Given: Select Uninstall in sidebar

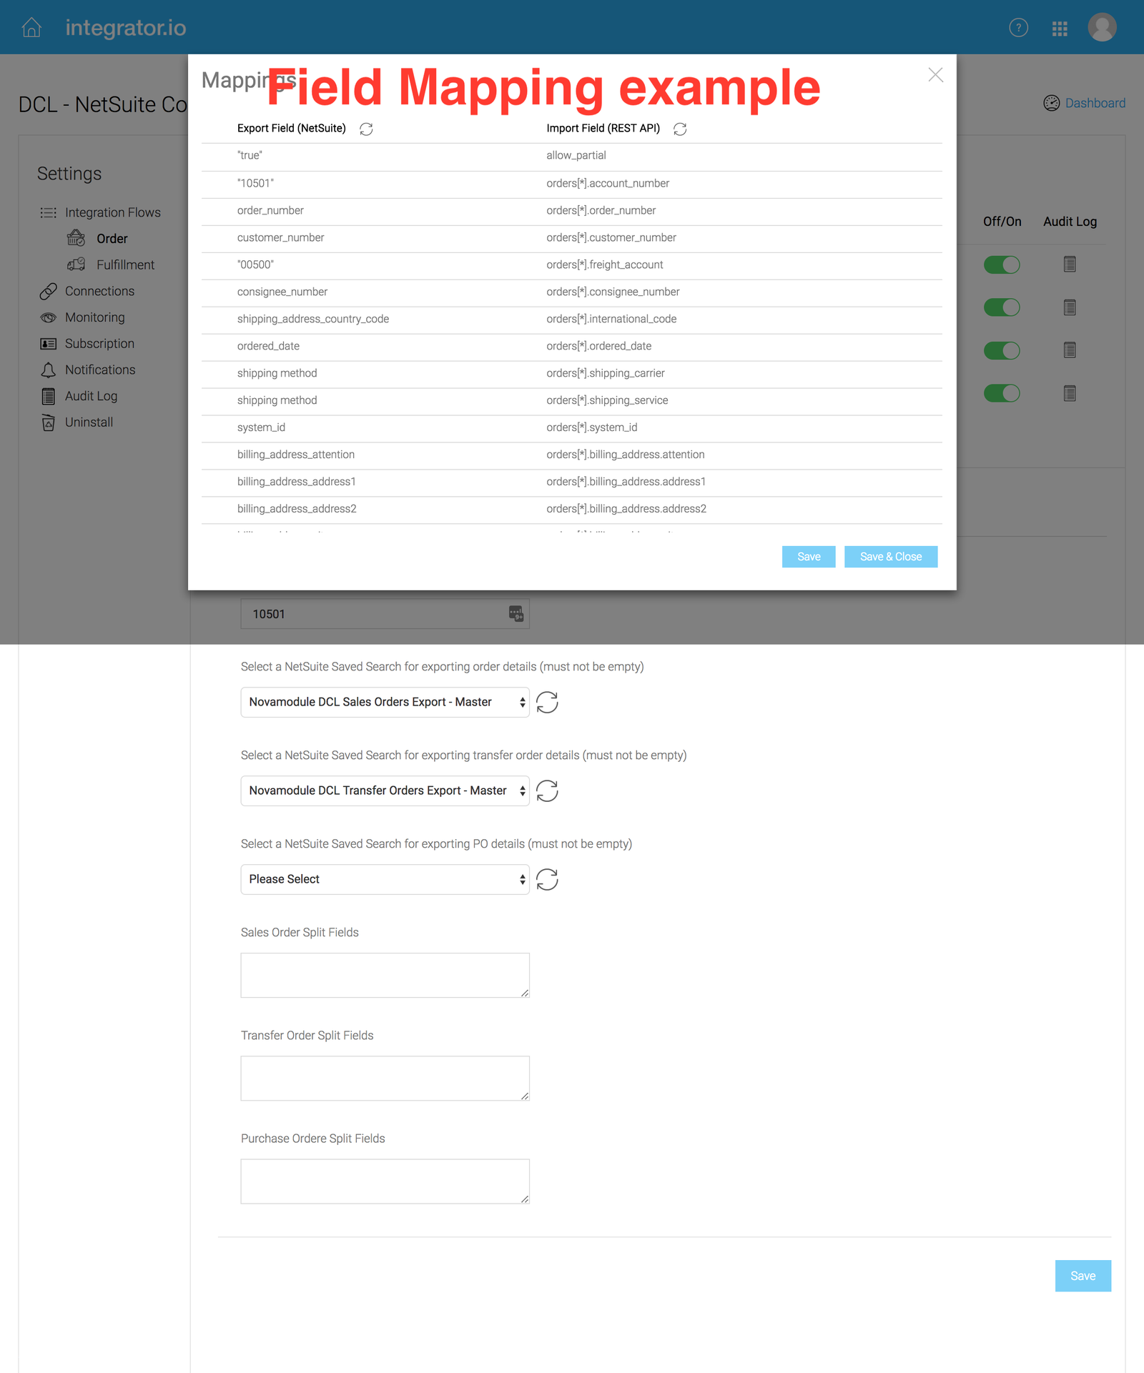Looking at the screenshot, I should click(x=89, y=422).
